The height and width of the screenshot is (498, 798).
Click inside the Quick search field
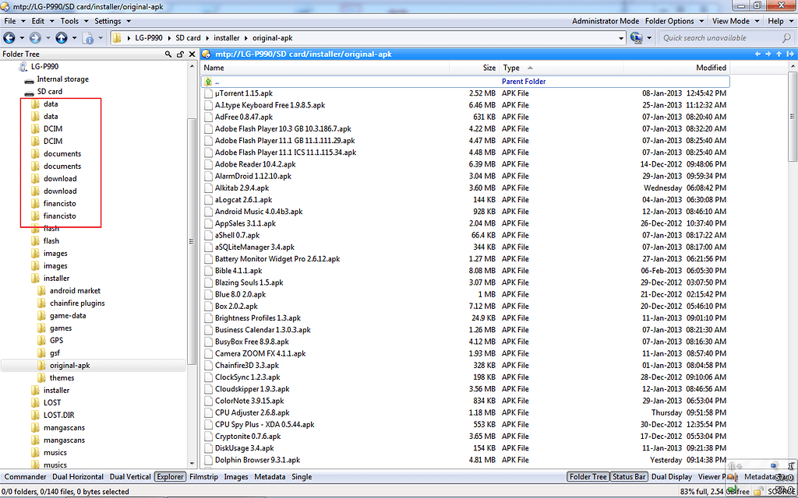click(x=709, y=38)
